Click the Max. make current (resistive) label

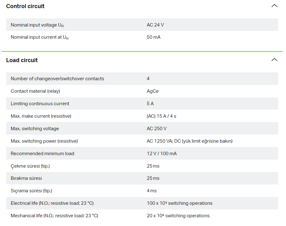point(41,116)
